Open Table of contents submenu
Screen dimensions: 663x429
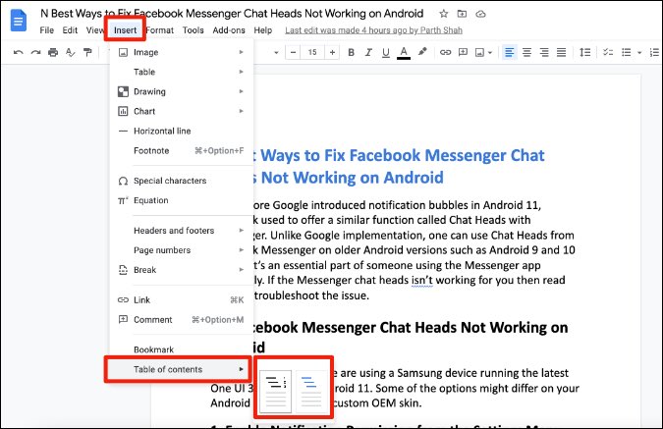pos(181,369)
